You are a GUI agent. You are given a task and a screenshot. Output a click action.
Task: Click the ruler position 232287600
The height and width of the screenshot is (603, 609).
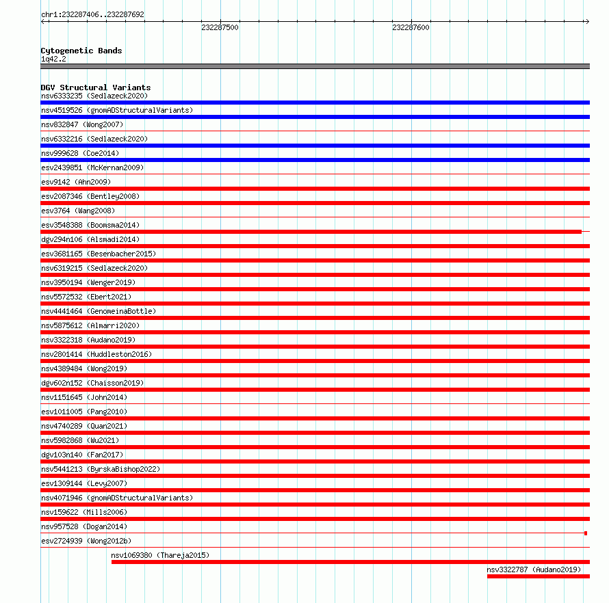pos(411,27)
